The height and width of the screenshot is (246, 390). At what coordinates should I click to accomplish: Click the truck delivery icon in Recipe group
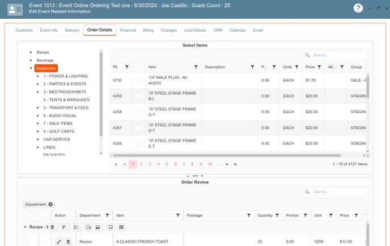coord(88,227)
